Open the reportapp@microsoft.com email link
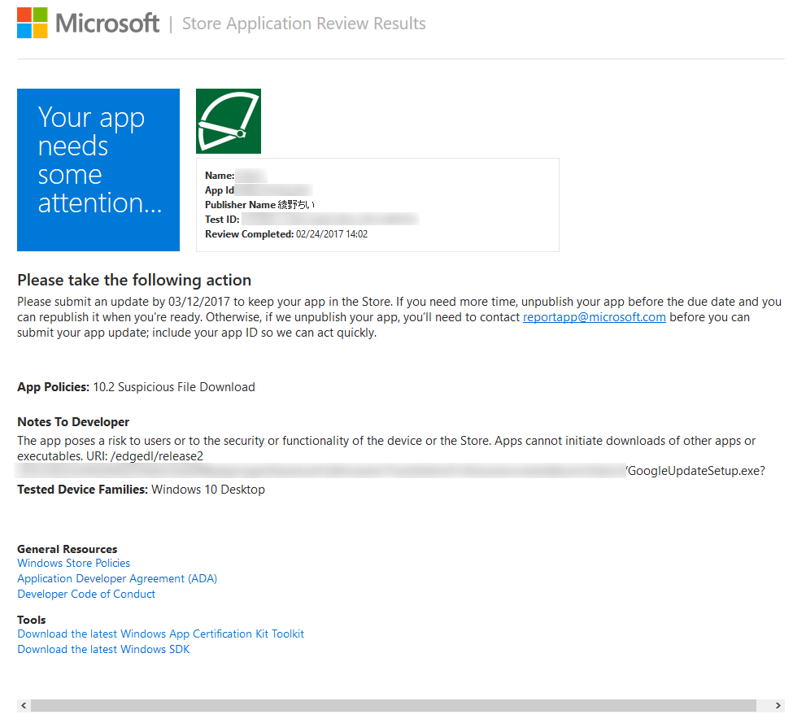The width and height of the screenshot is (806, 723). click(595, 317)
